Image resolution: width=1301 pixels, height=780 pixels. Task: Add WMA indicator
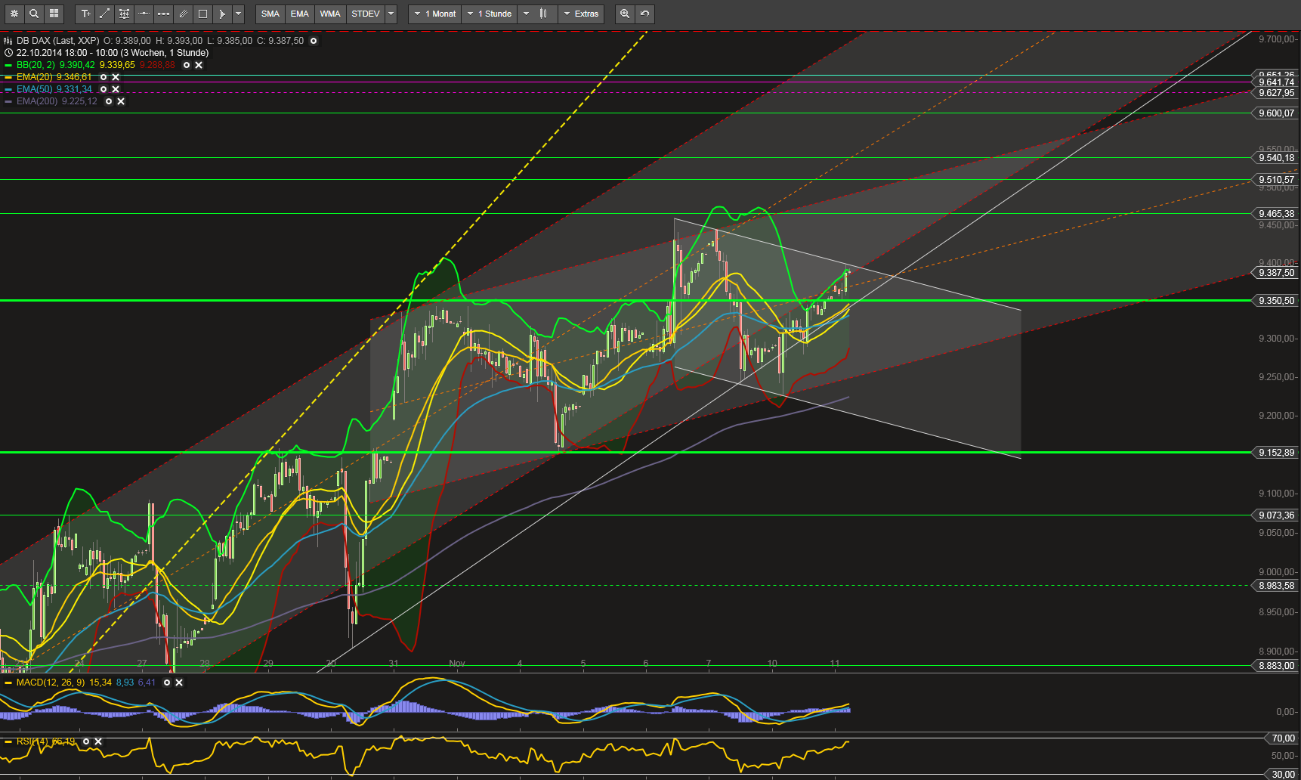(330, 14)
